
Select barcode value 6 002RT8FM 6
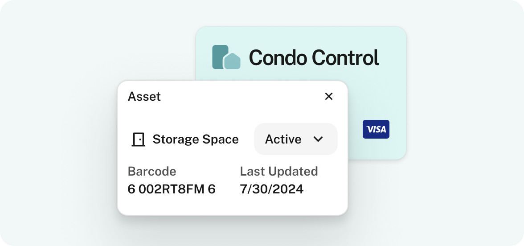[x=172, y=189]
